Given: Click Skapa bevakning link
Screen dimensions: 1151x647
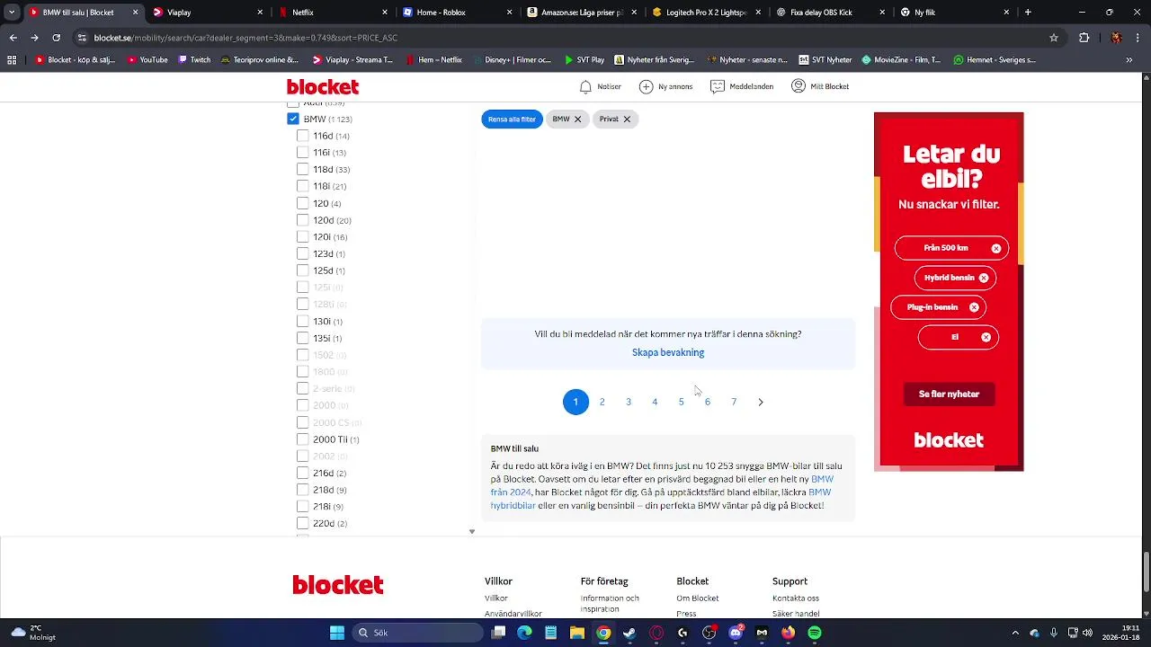Looking at the screenshot, I should tap(668, 352).
